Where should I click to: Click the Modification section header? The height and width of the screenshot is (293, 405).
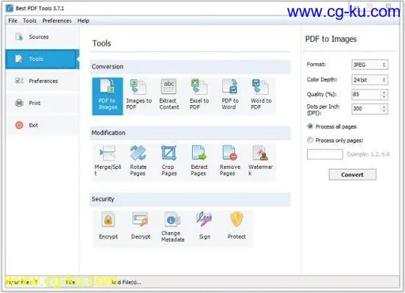point(190,133)
